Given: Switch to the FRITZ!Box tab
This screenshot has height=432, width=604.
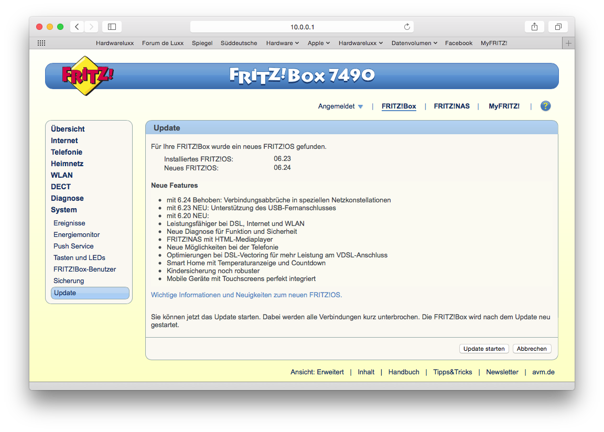Looking at the screenshot, I should (398, 106).
